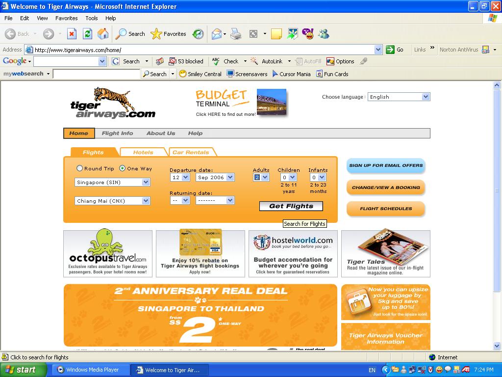
Task: Click the Smiley Central button
Action: pos(201,74)
